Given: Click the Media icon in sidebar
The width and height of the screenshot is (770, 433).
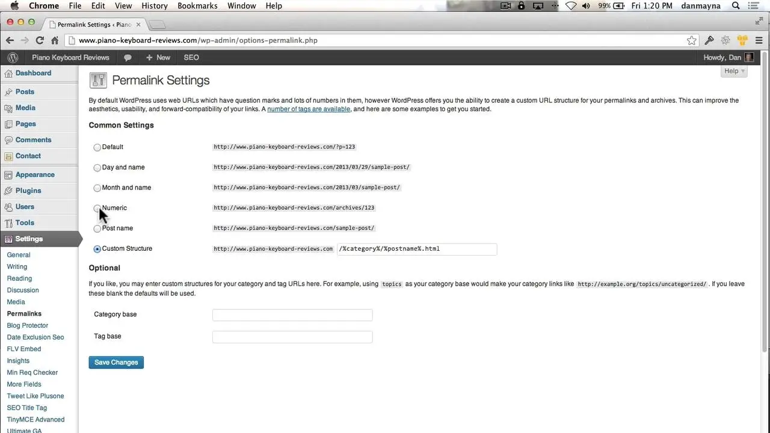Looking at the screenshot, I should click(8, 108).
